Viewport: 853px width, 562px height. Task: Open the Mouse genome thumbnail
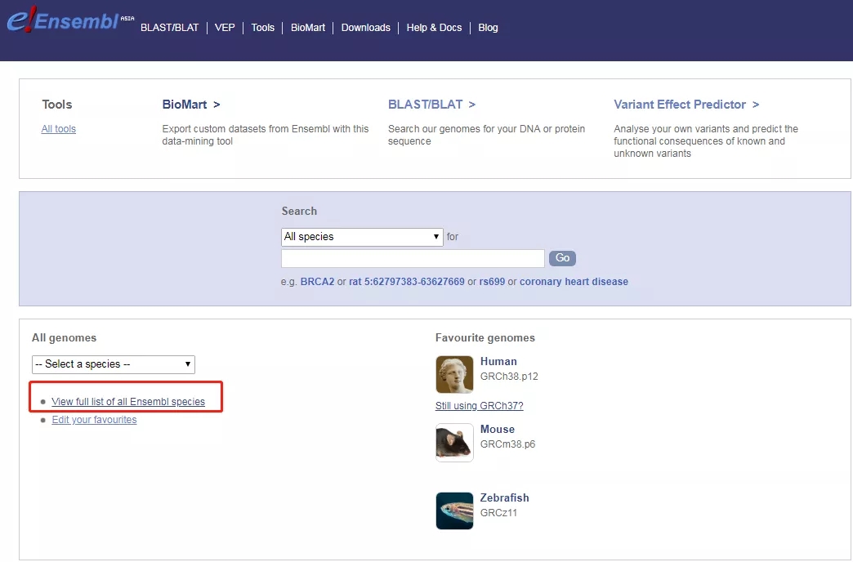coord(454,443)
